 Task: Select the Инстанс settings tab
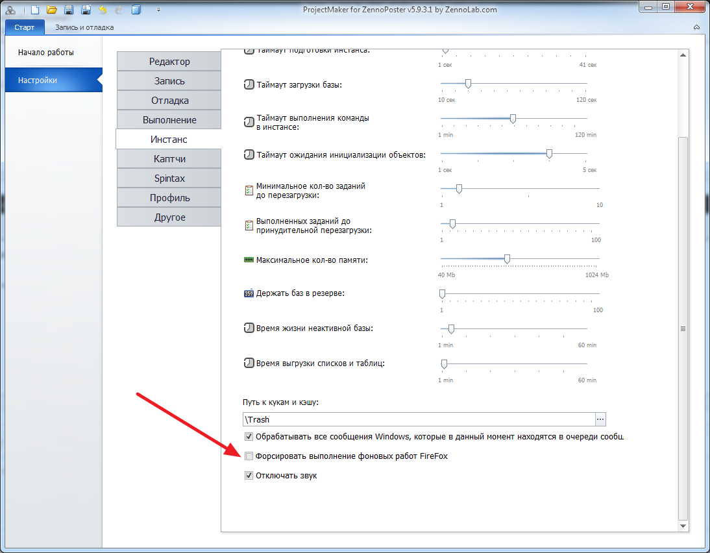tap(169, 140)
